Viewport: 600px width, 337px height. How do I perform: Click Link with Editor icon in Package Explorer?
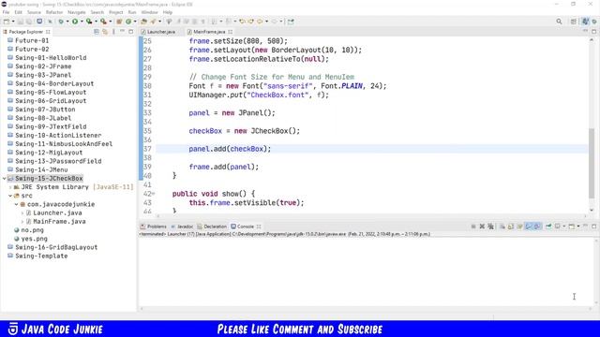coord(105,32)
